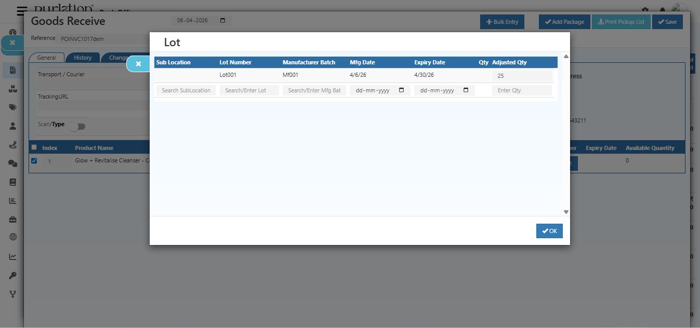
Task: Click the tags icon in the sidebar
Action: (x=13, y=107)
